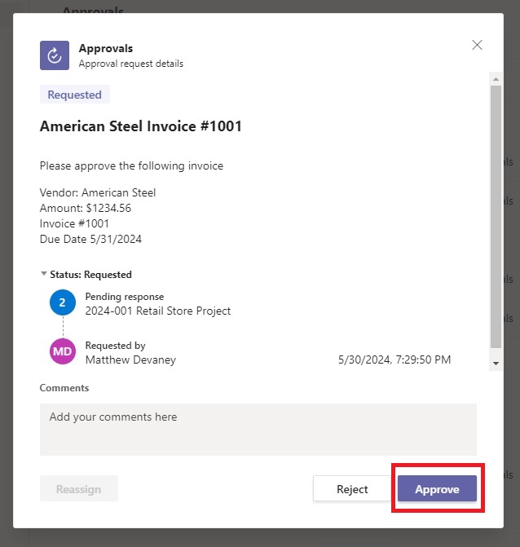Viewport: 520px width, 547px height.
Task: Click the Due Date 5/31/2024 line
Action: click(90, 240)
